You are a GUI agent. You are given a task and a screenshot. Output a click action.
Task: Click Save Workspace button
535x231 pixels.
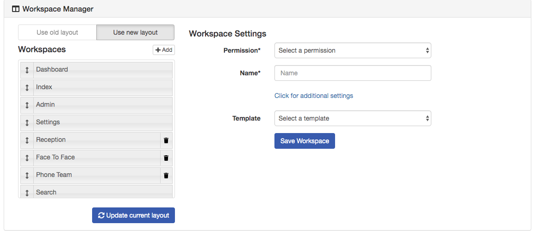pos(305,141)
